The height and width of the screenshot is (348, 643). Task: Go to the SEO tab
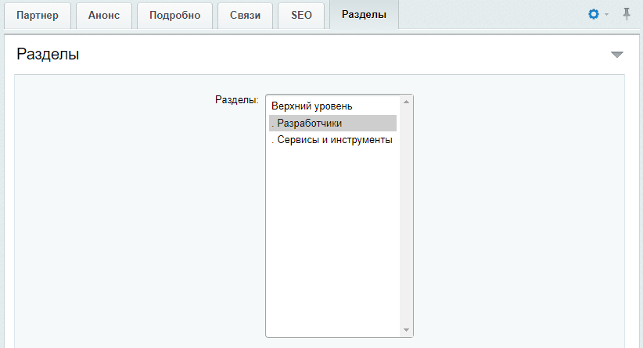(x=301, y=15)
